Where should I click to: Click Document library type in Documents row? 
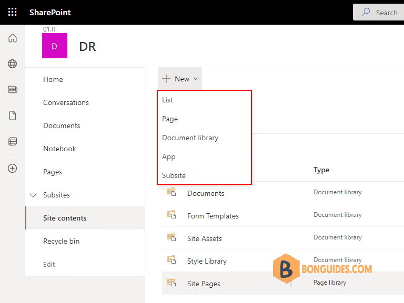coord(338,192)
